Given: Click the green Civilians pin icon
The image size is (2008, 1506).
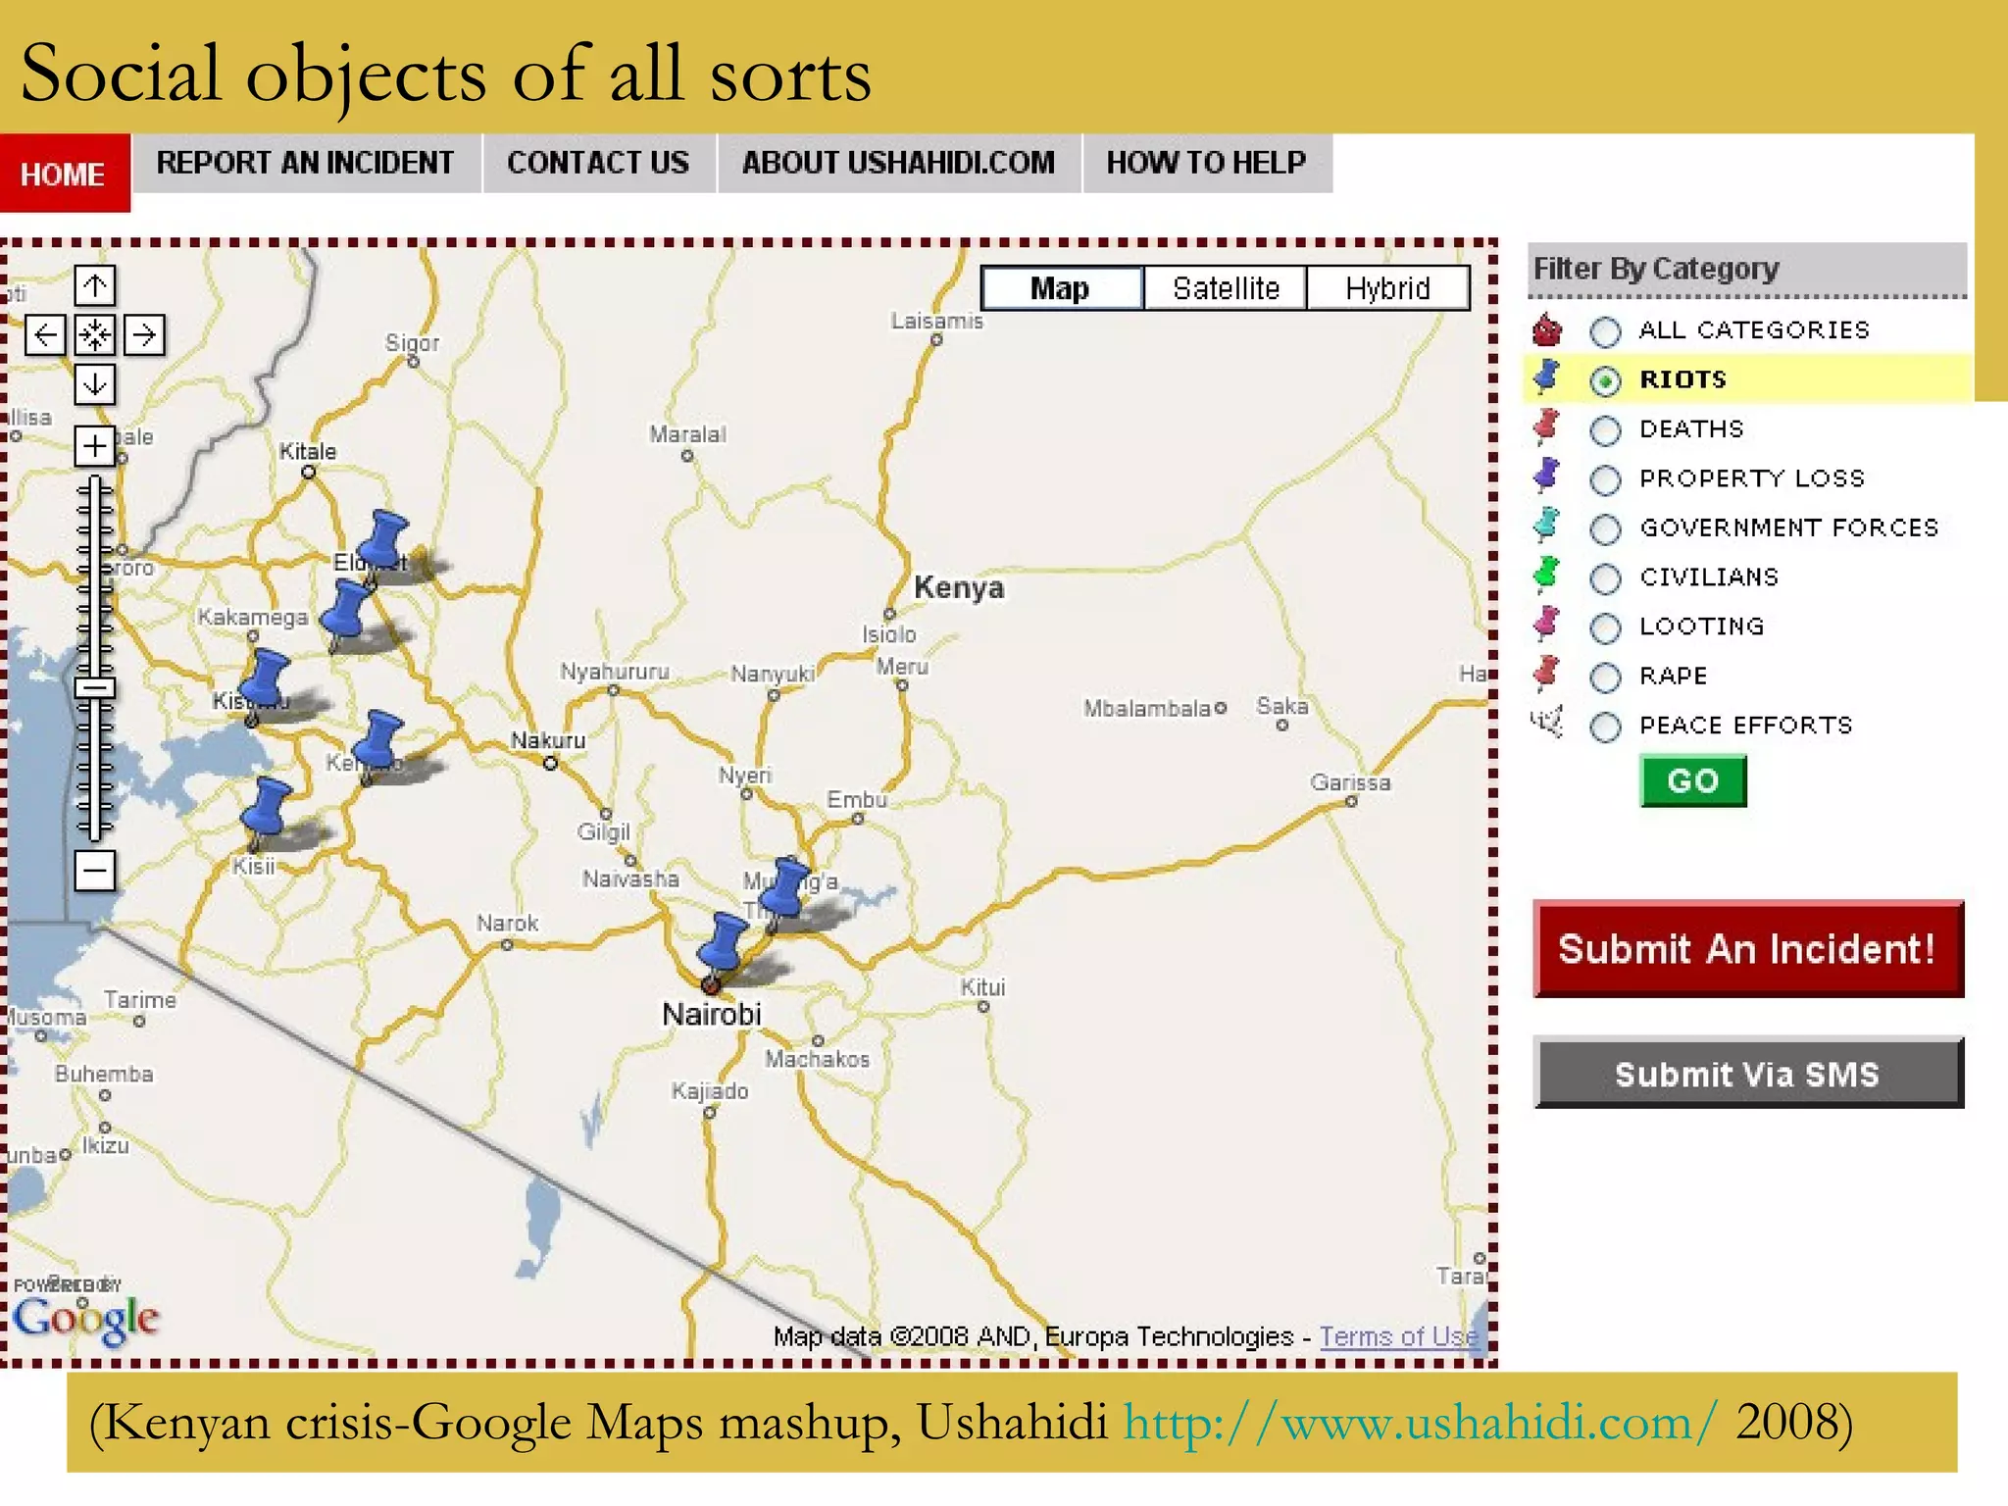Looking at the screenshot, I should [1547, 574].
